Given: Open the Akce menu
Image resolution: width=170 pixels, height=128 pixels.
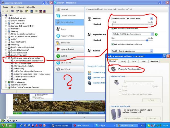Looking at the screenshot, I should point(13,7).
